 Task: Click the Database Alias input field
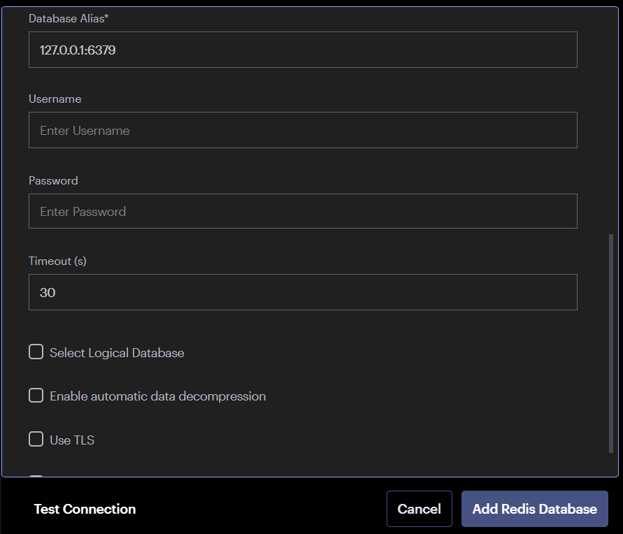[303, 50]
